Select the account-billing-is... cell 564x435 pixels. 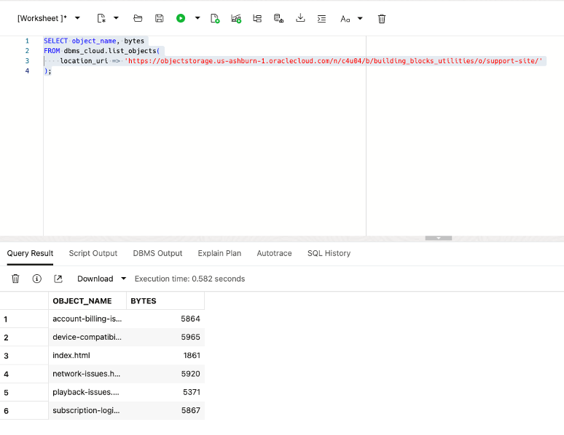click(x=87, y=319)
